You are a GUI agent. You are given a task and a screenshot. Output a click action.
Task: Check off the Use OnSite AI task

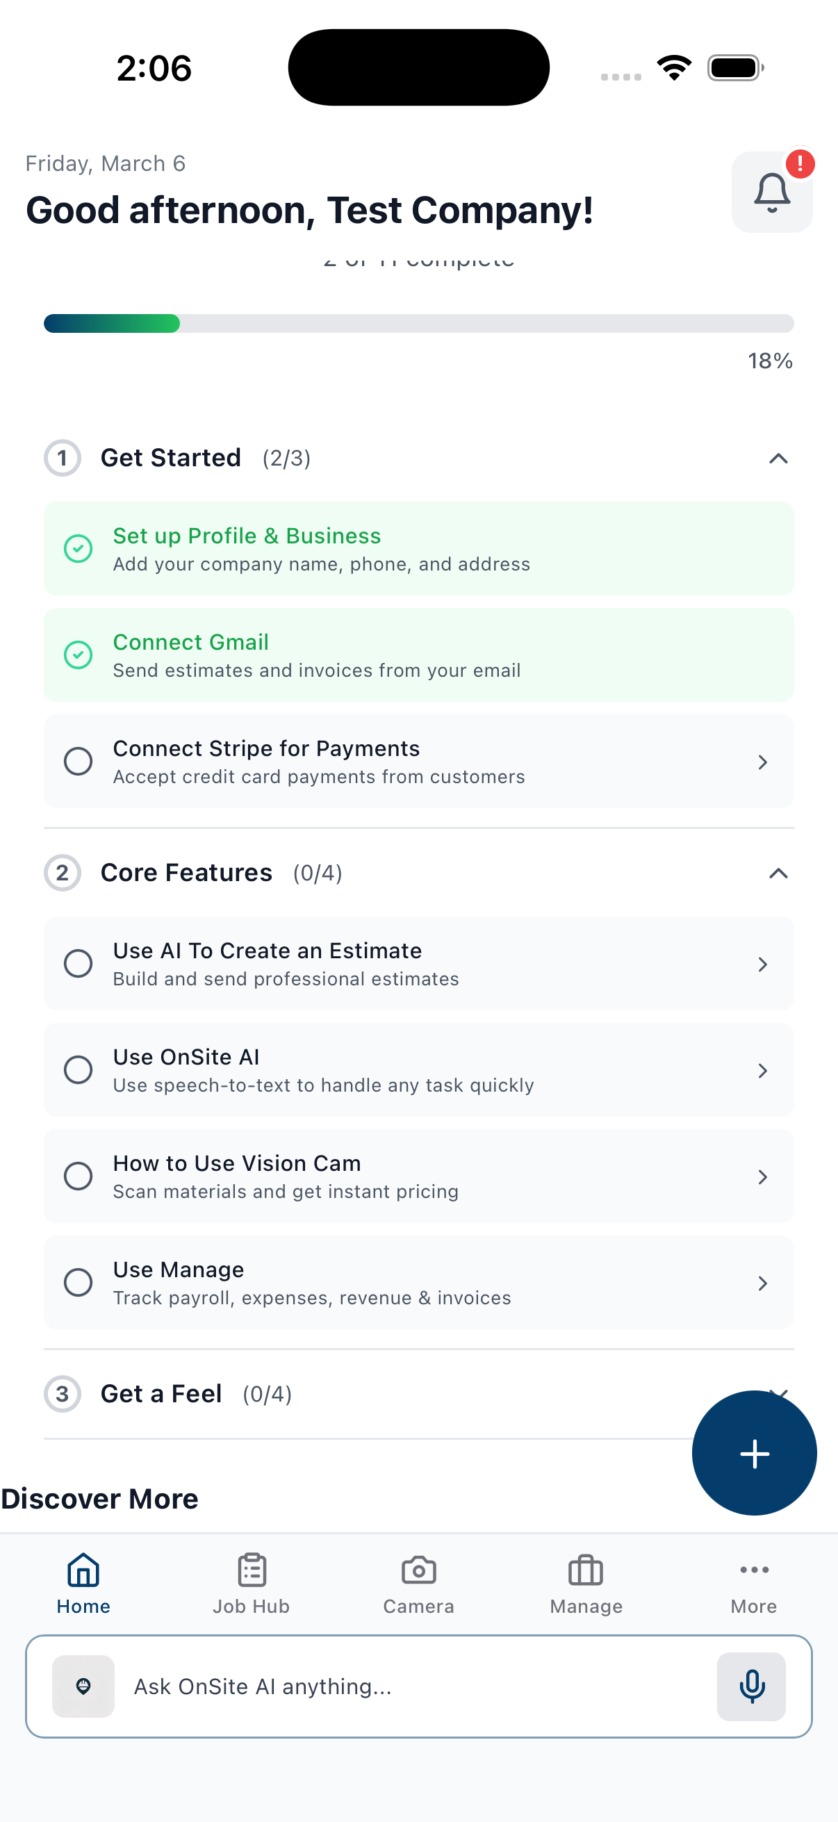(79, 1070)
